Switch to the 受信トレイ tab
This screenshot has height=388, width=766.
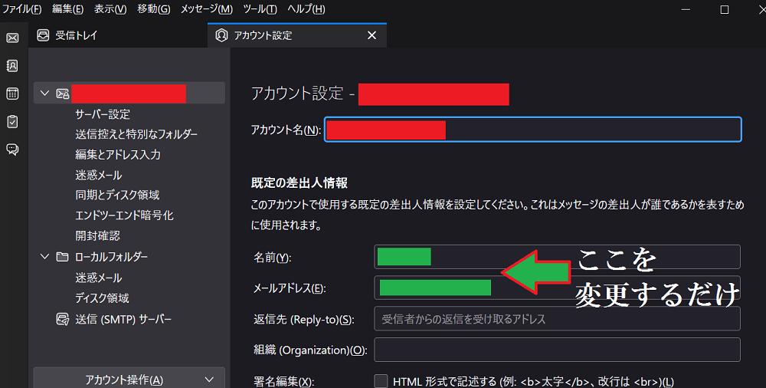click(x=77, y=35)
